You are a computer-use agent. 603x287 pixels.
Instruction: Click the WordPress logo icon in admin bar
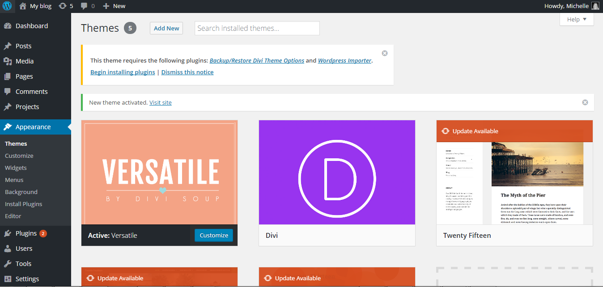tap(7, 6)
